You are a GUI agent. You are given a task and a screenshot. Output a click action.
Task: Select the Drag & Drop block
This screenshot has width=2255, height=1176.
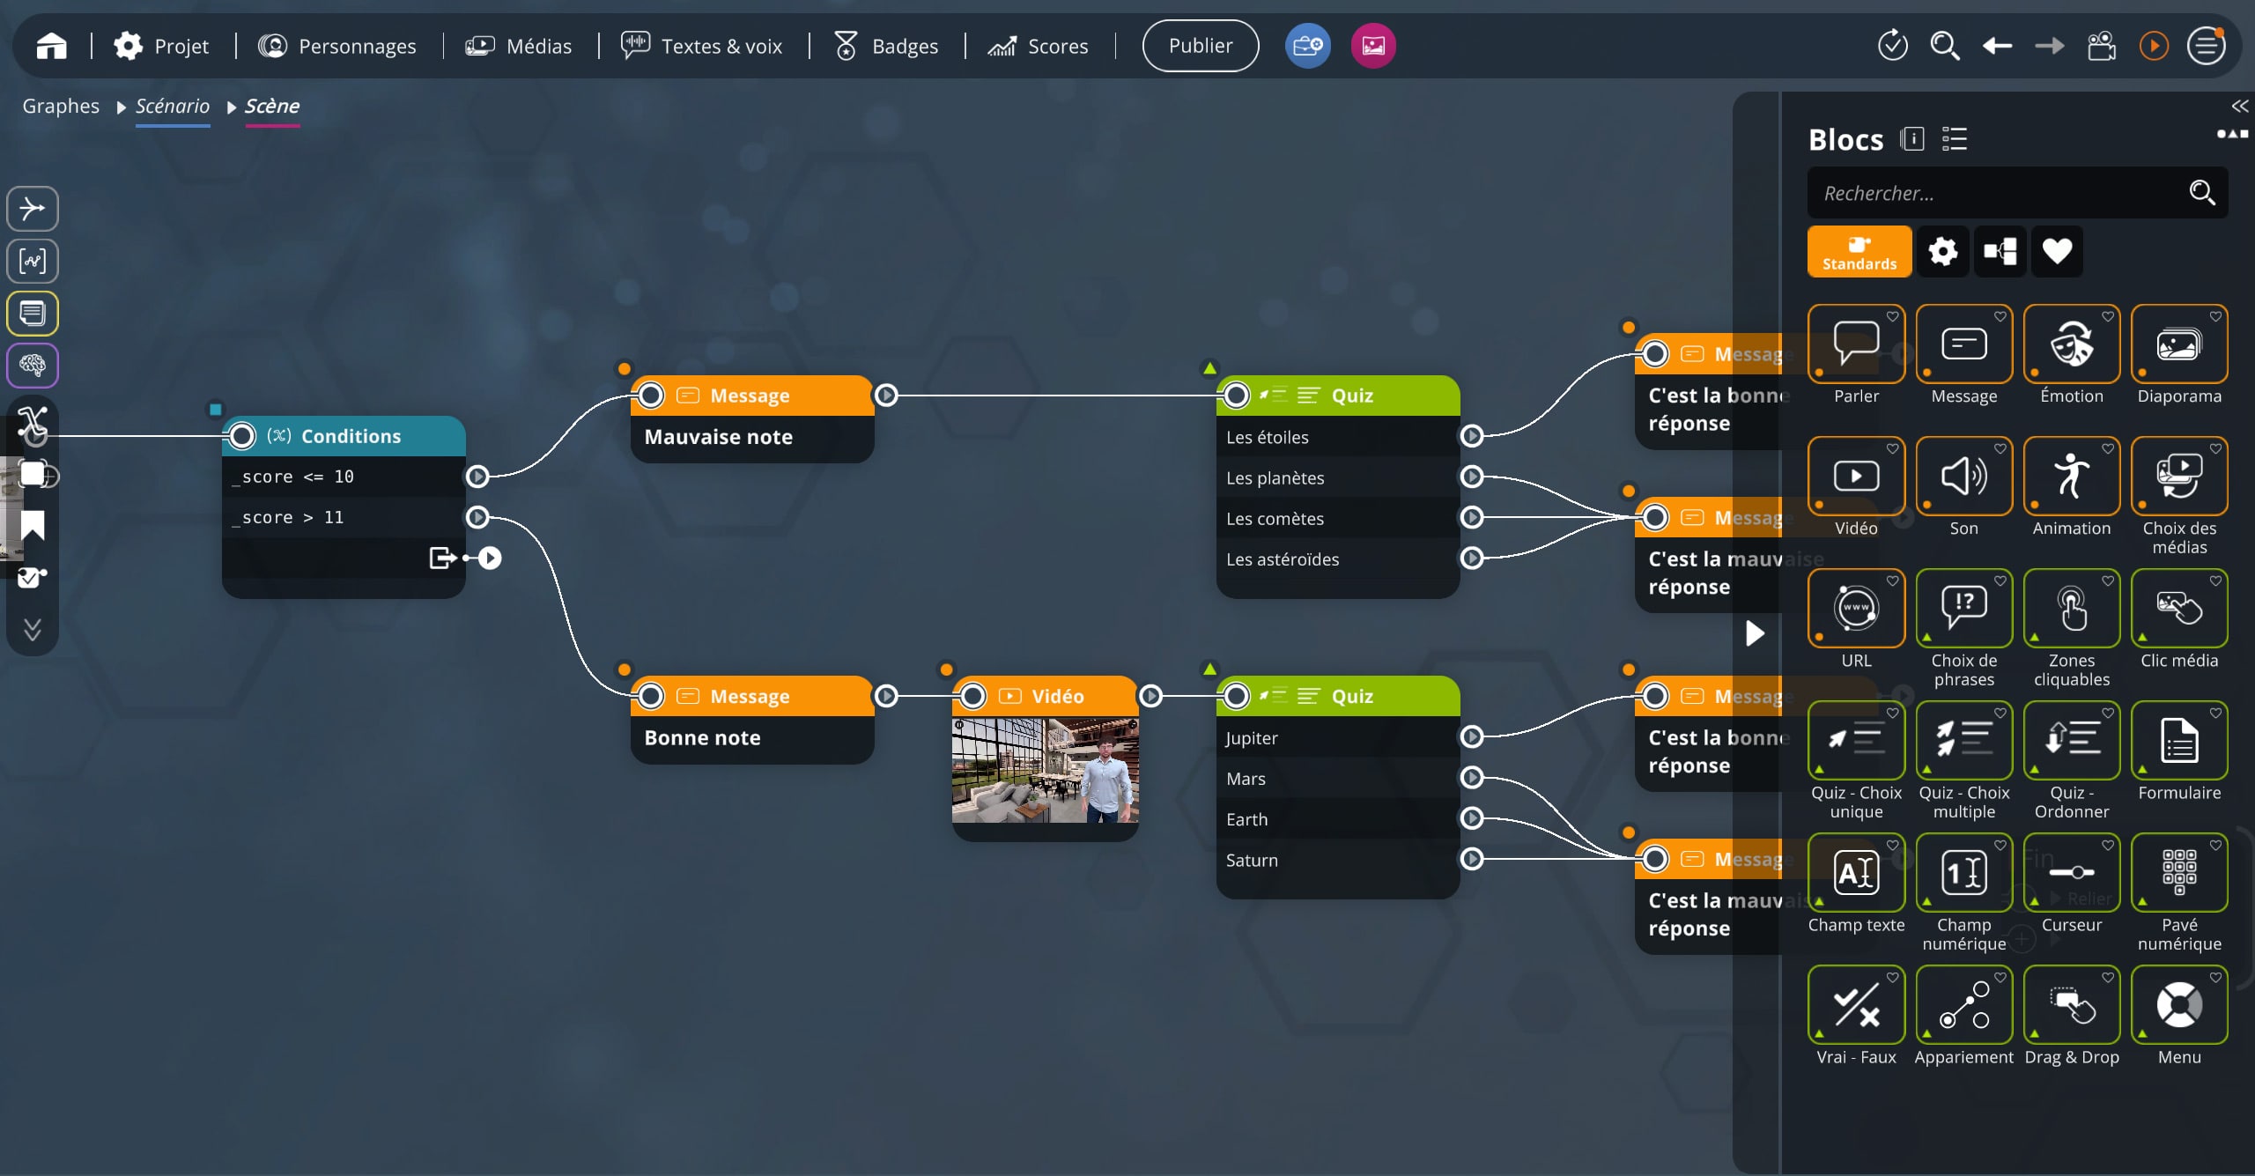click(x=2071, y=1005)
